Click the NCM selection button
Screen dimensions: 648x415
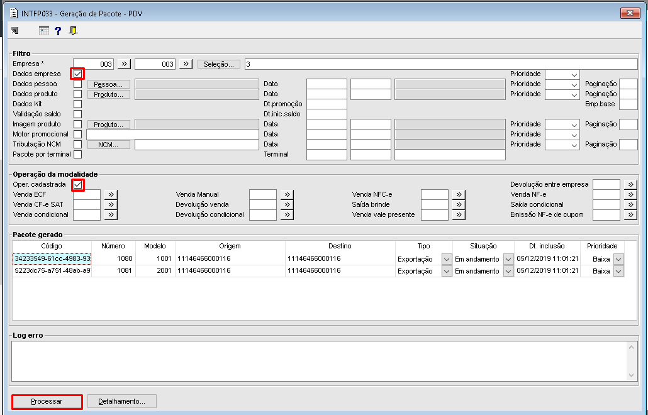(x=108, y=145)
